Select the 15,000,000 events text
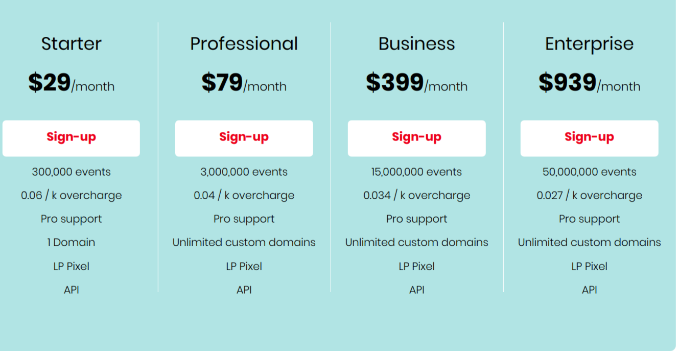The height and width of the screenshot is (351, 679). click(x=416, y=172)
